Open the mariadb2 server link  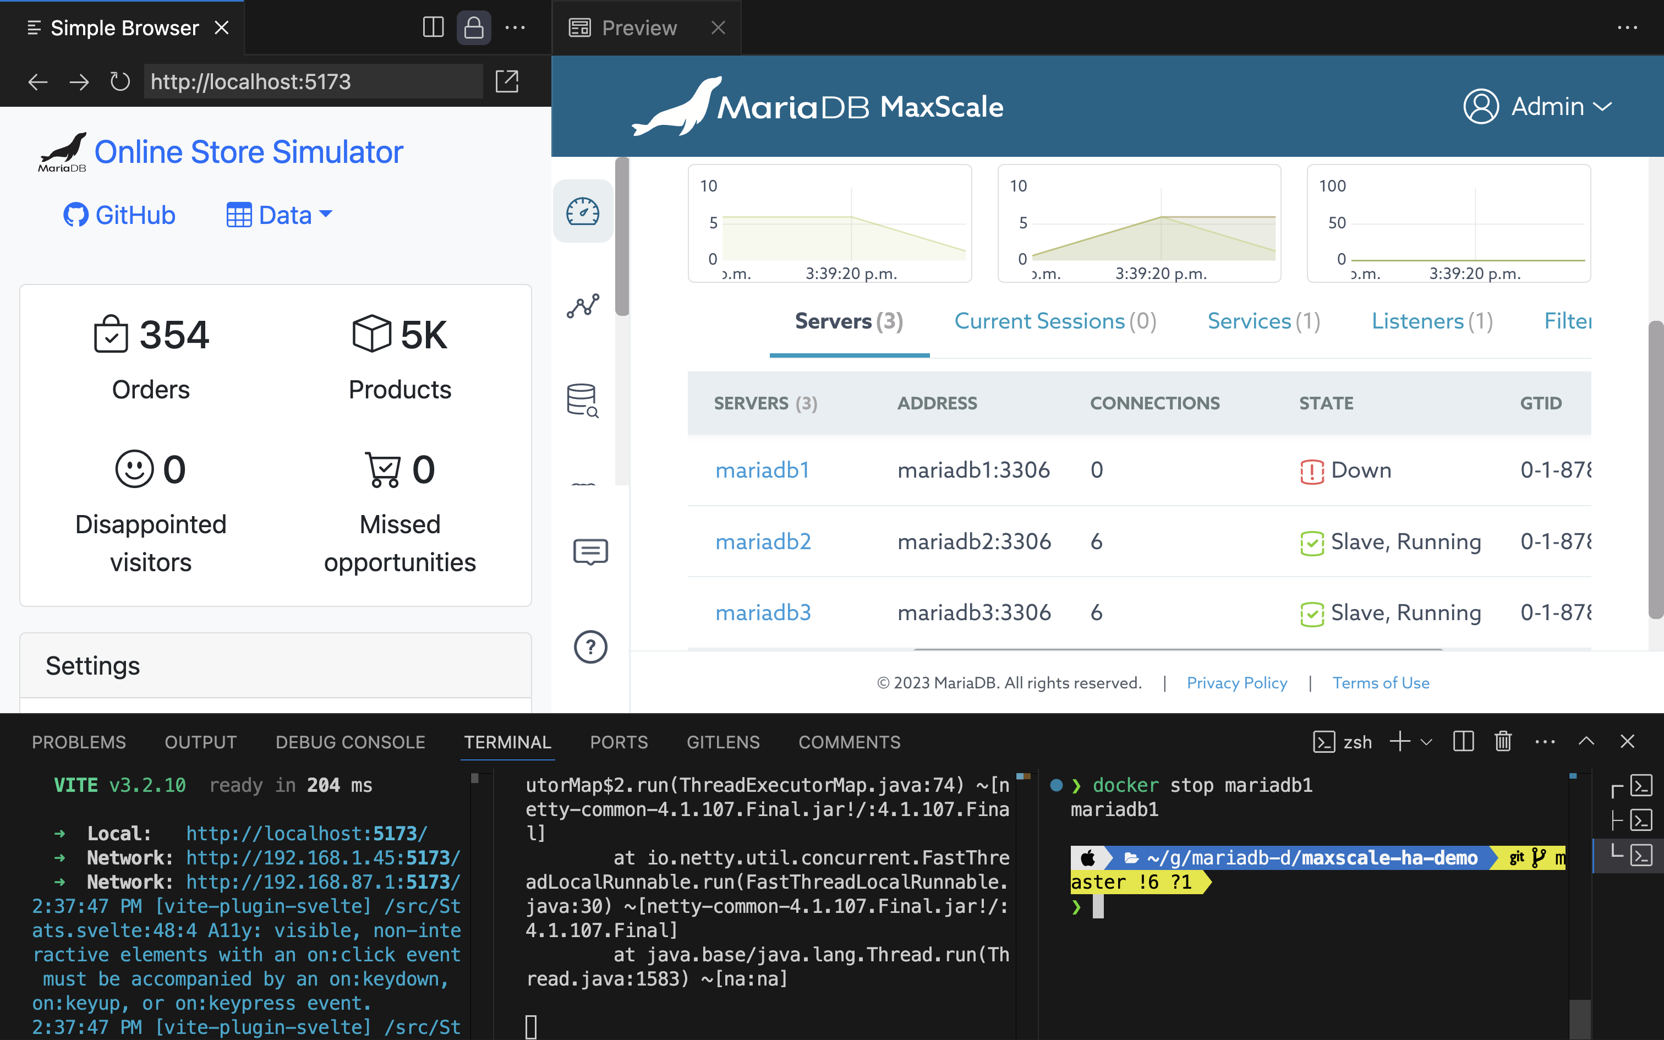[763, 541]
